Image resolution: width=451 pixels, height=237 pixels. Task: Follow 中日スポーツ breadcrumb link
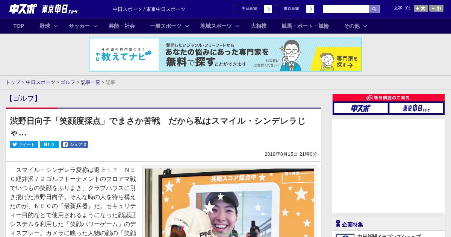coord(41,82)
